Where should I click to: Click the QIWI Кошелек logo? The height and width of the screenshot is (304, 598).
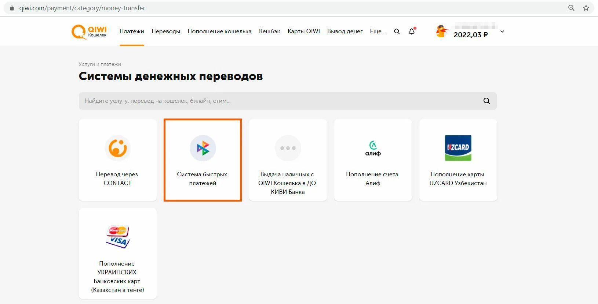pos(89,32)
